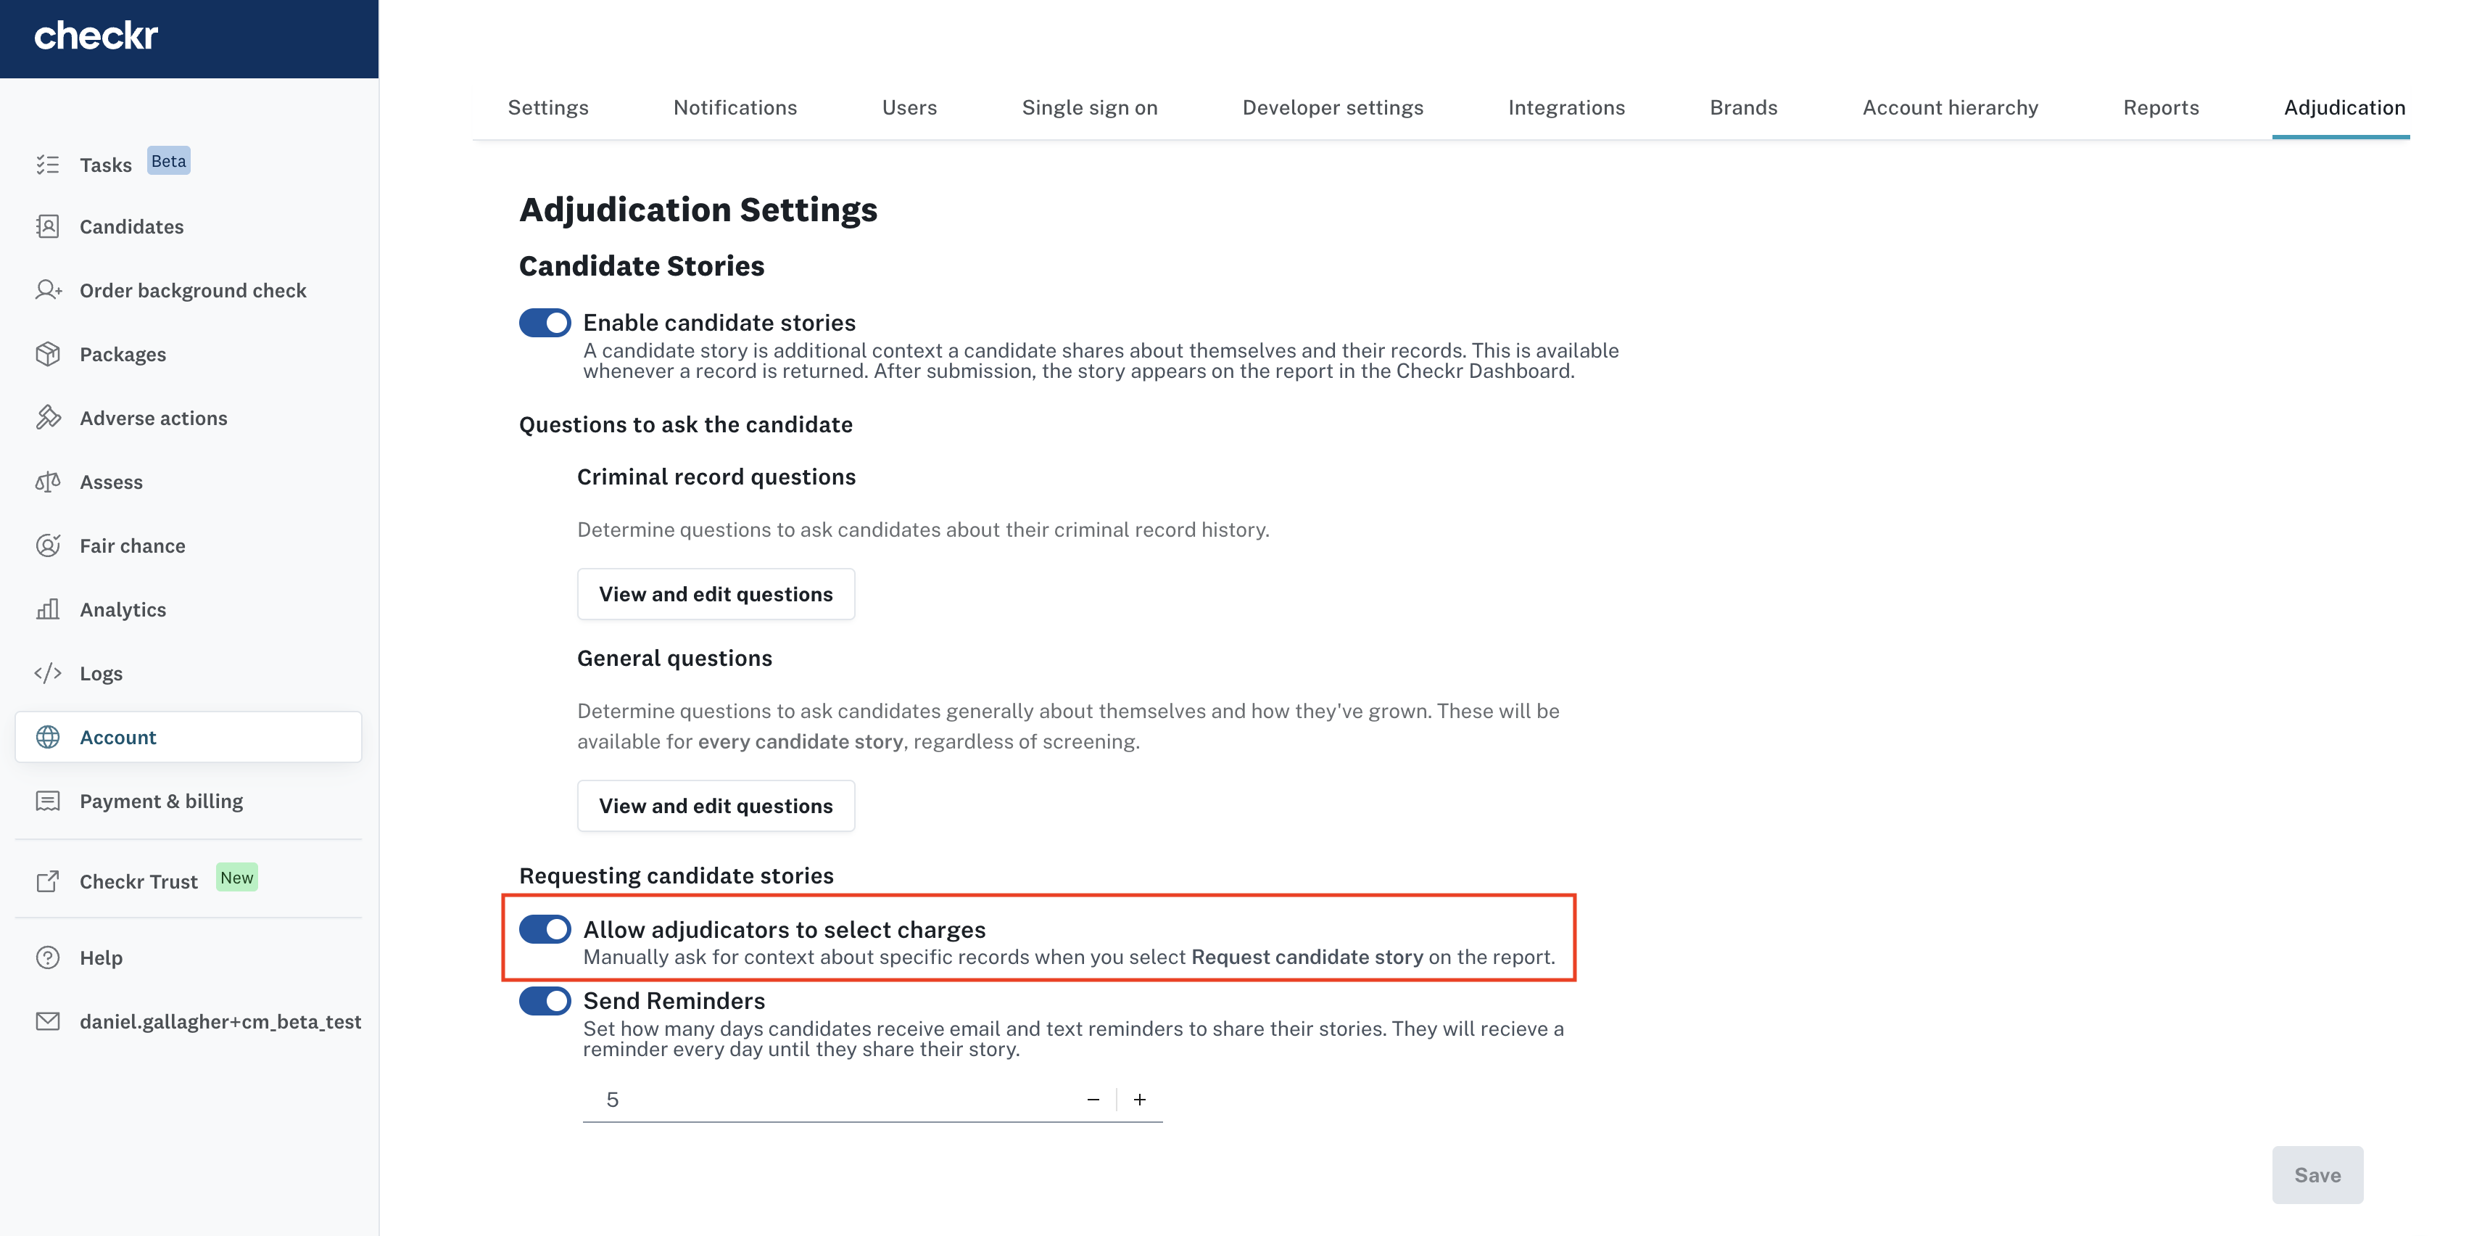Switch to the Developer settings tab

click(1332, 107)
